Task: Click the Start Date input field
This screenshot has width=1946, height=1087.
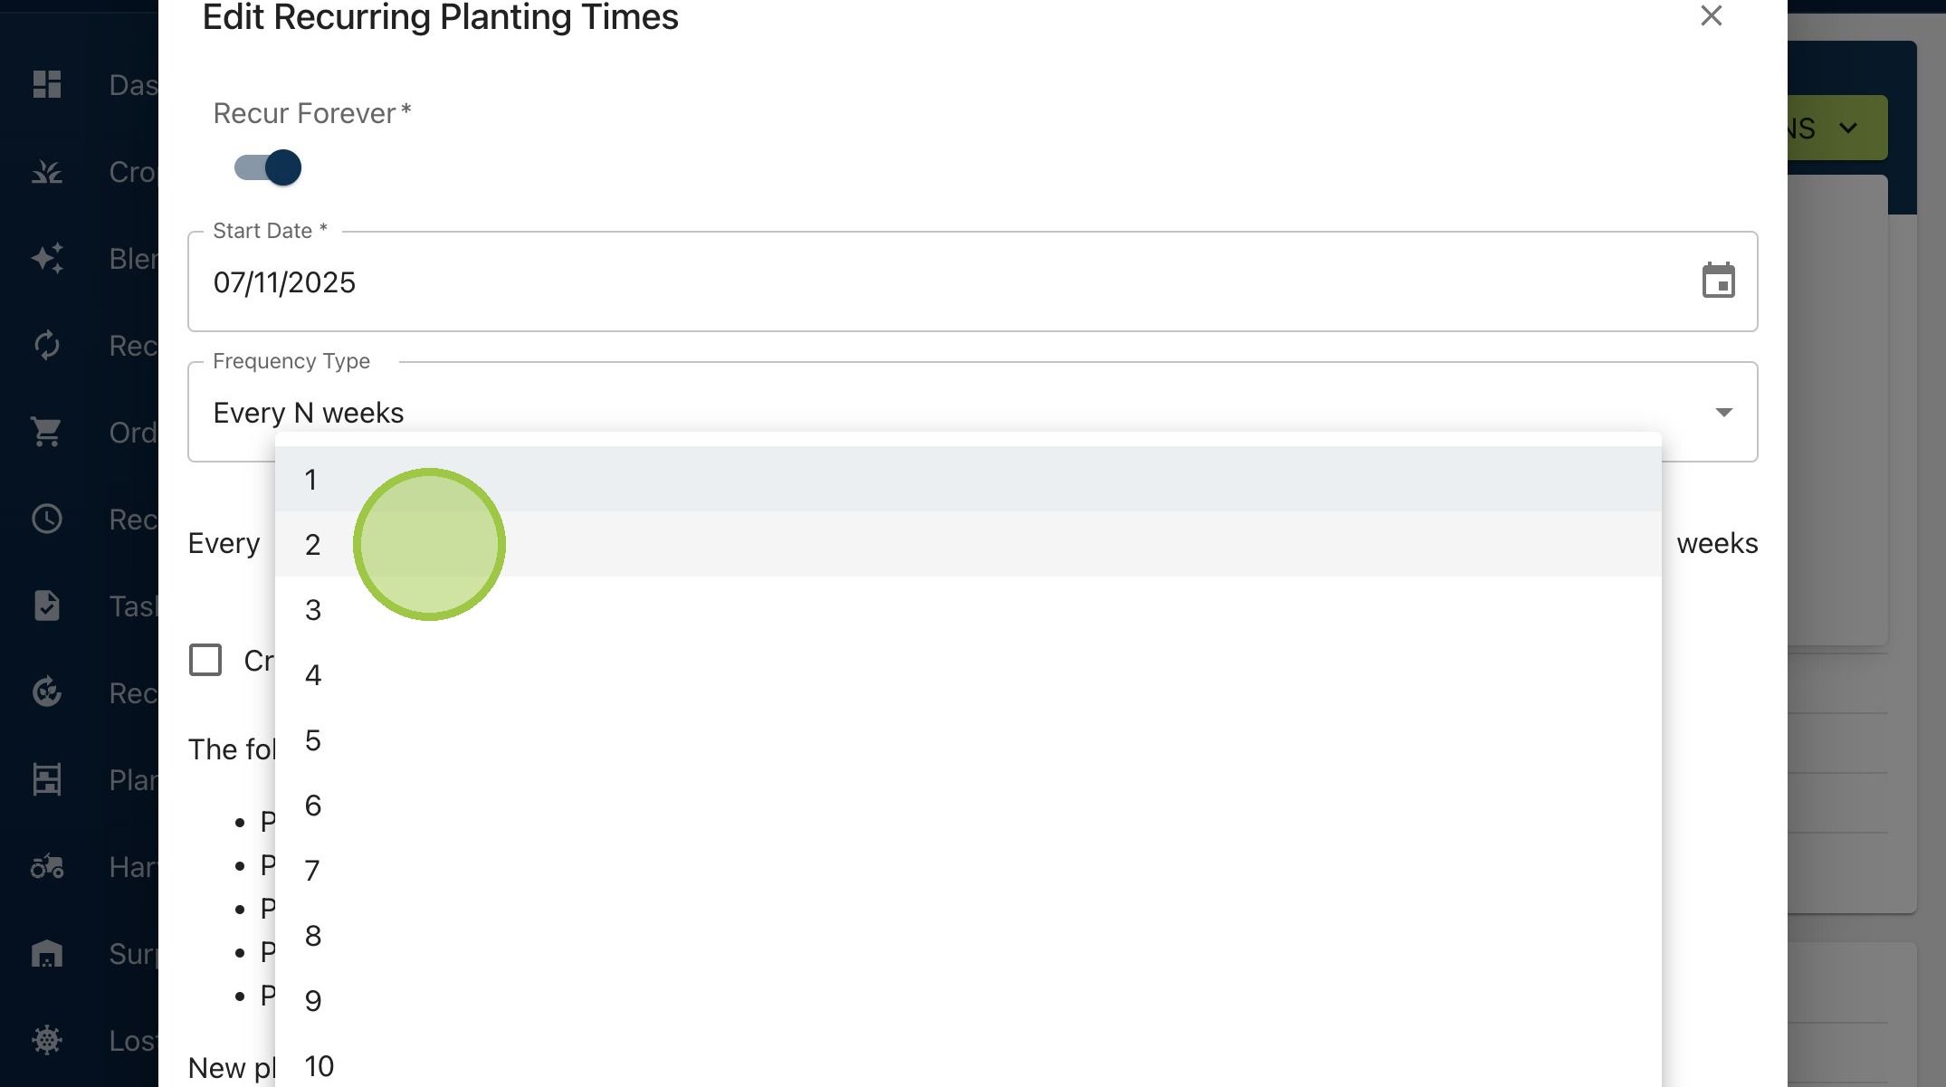Action: (x=972, y=282)
